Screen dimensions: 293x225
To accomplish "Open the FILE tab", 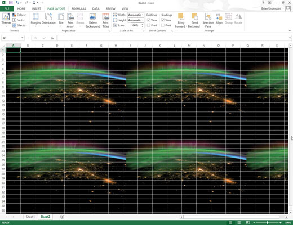I will click(7, 8).
